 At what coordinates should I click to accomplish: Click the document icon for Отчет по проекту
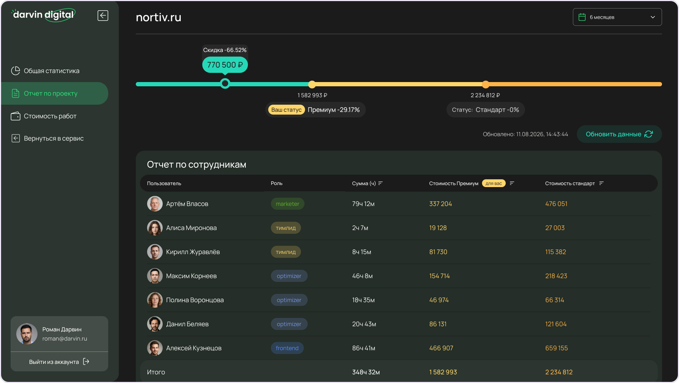(x=16, y=93)
